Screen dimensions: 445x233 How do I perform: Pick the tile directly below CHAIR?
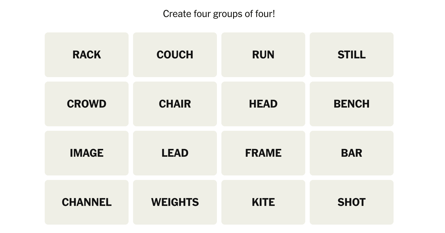tap(175, 153)
